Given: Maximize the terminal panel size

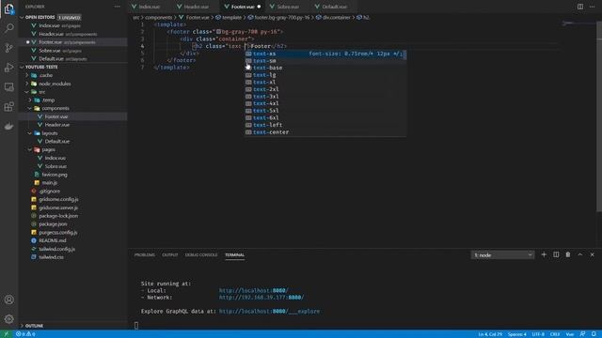Looking at the screenshot, I should 580,254.
